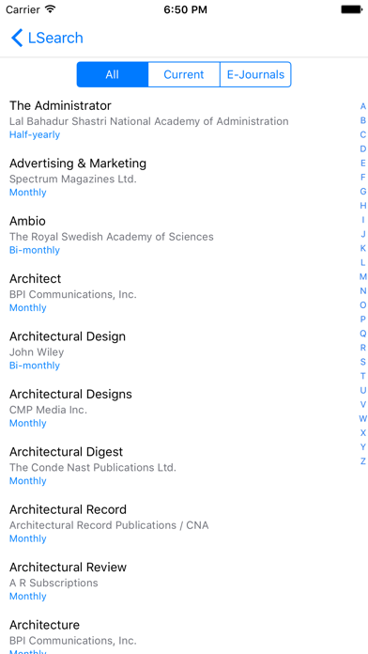This screenshot has height=654, width=368.
Task: Select the All segment
Action: (113, 74)
